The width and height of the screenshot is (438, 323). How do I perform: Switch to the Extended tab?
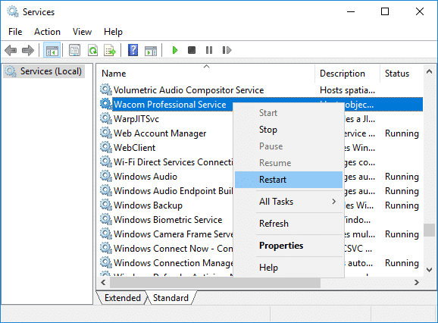coord(122,298)
